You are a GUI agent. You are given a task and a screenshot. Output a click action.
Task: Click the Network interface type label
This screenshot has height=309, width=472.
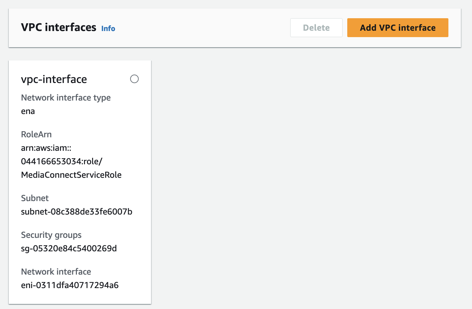(x=66, y=98)
